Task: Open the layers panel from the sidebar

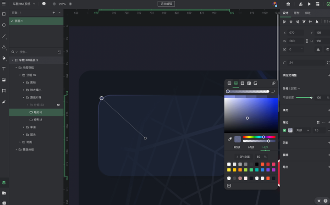Action: point(4,183)
